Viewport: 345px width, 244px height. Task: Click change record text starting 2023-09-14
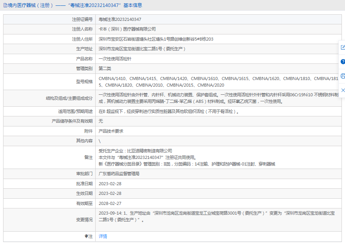(x=217, y=216)
